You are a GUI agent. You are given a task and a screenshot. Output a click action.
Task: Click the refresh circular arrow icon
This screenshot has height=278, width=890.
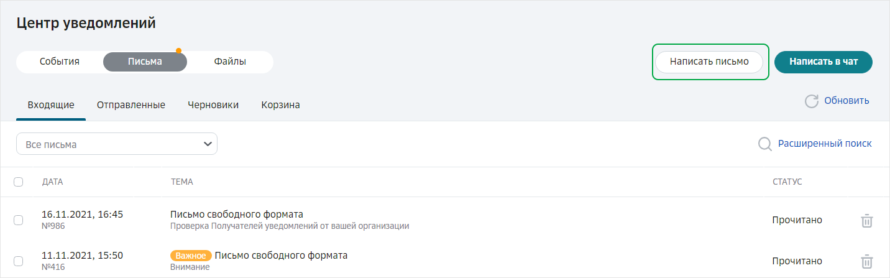pyautogui.click(x=811, y=101)
